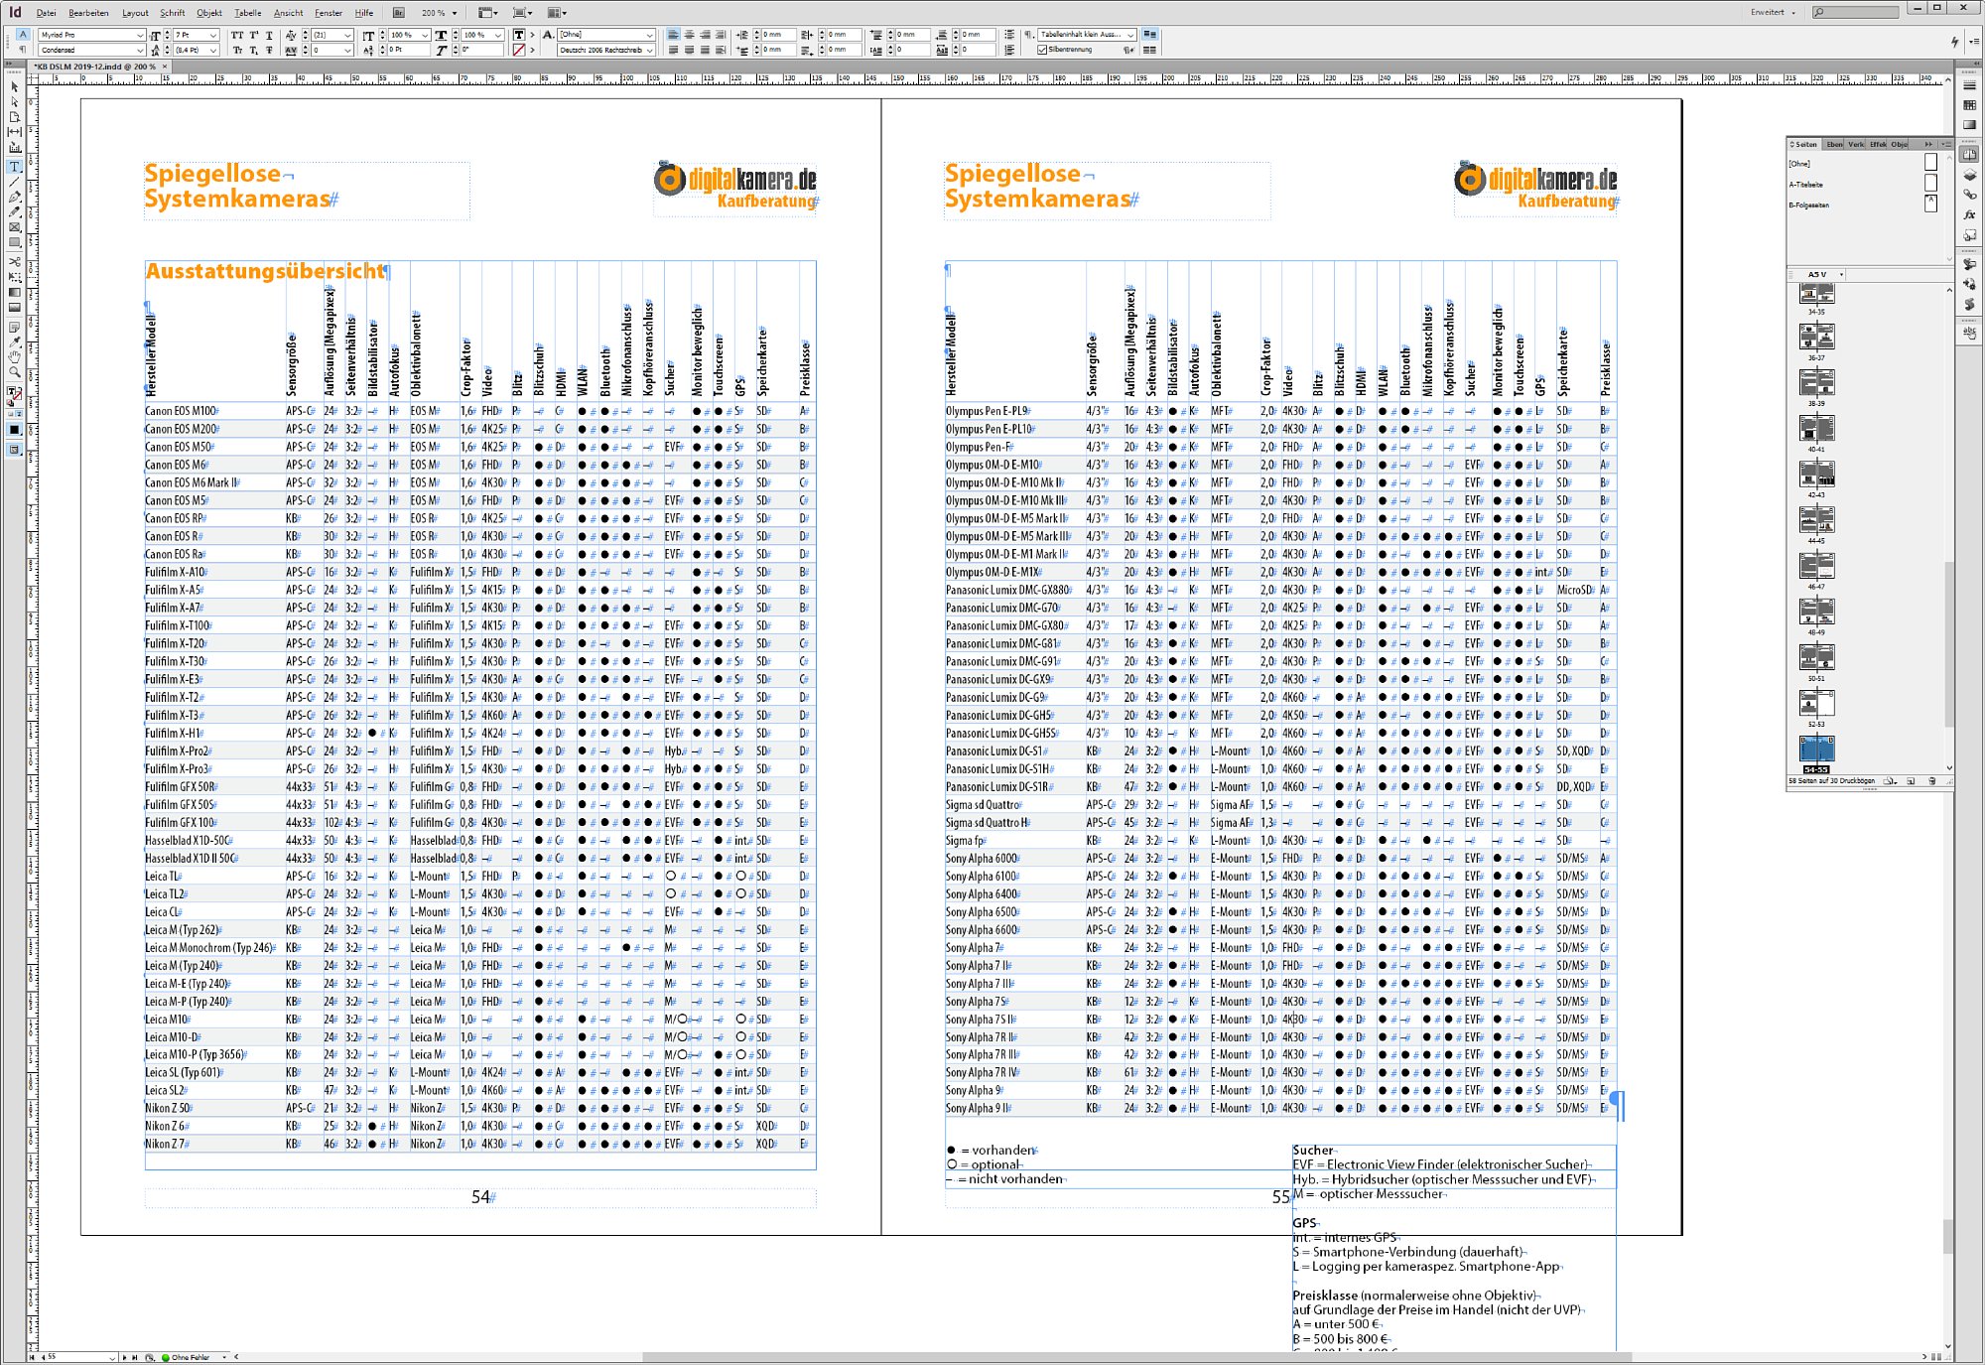Open the Condensed font style dropdown
The image size is (1985, 1365).
(x=140, y=50)
